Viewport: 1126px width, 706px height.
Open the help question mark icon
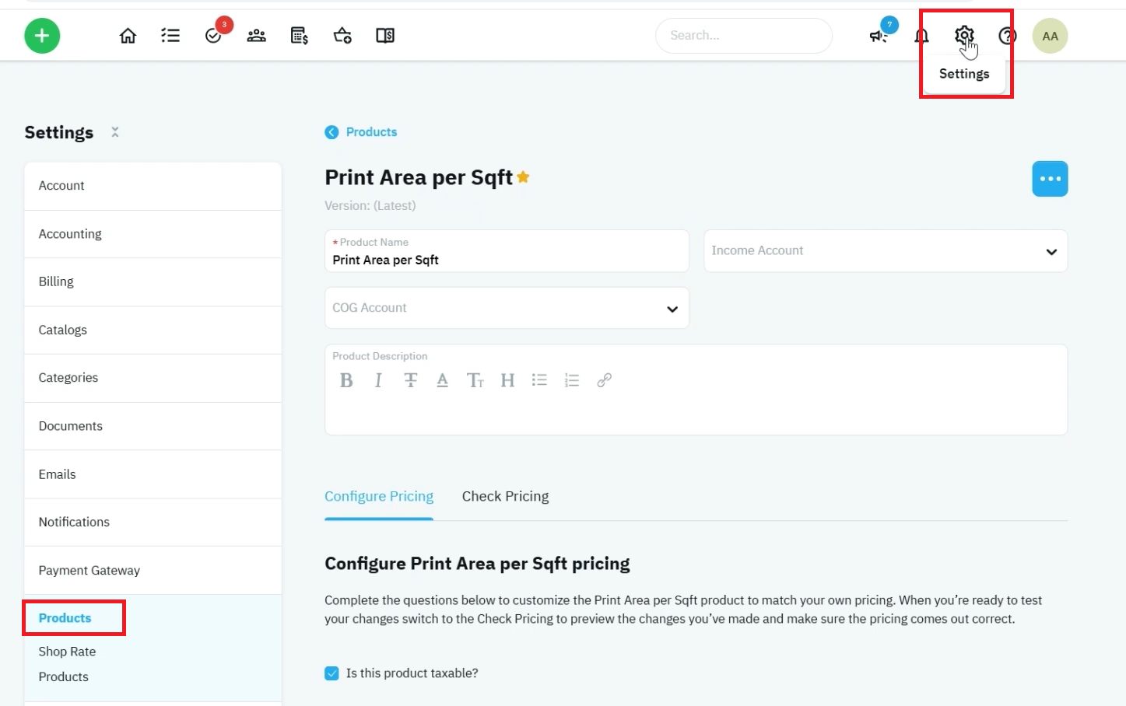coord(1008,36)
